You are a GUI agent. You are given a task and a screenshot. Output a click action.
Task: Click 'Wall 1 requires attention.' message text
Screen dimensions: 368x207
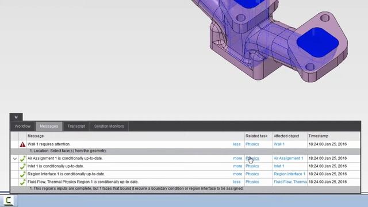click(x=49, y=144)
